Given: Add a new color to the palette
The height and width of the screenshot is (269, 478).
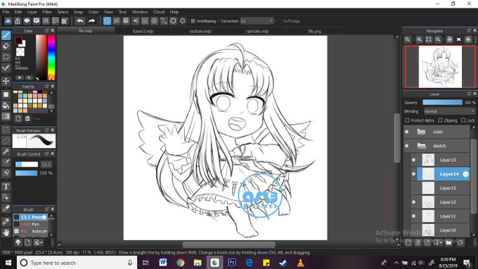Looking at the screenshot, I should [18, 118].
